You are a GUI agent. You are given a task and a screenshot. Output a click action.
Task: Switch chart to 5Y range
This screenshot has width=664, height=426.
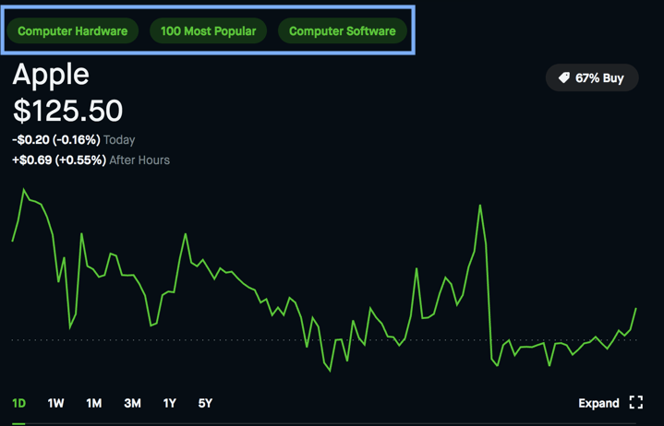[x=205, y=403]
